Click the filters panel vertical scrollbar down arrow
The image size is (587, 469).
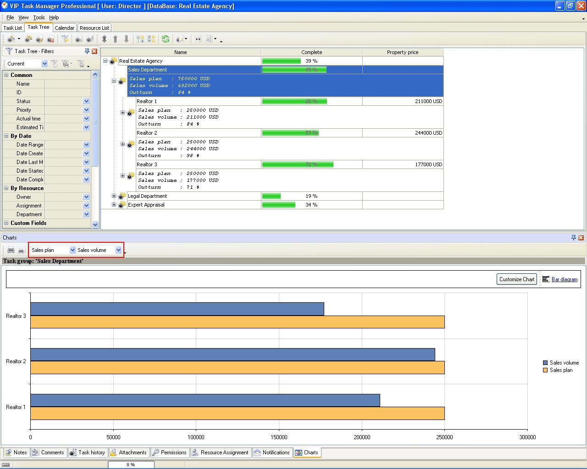[x=95, y=224]
